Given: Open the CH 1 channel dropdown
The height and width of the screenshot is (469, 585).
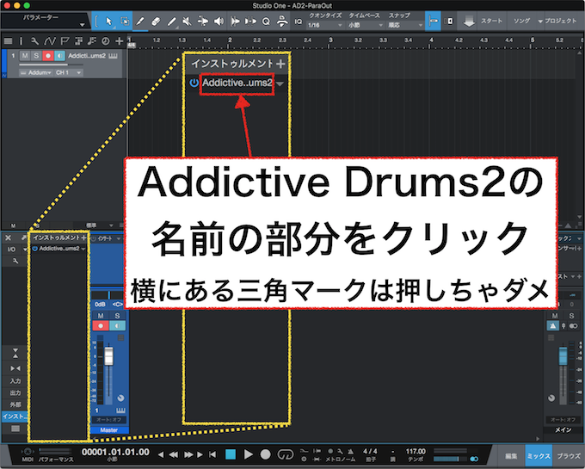Looking at the screenshot, I should coord(68,72).
